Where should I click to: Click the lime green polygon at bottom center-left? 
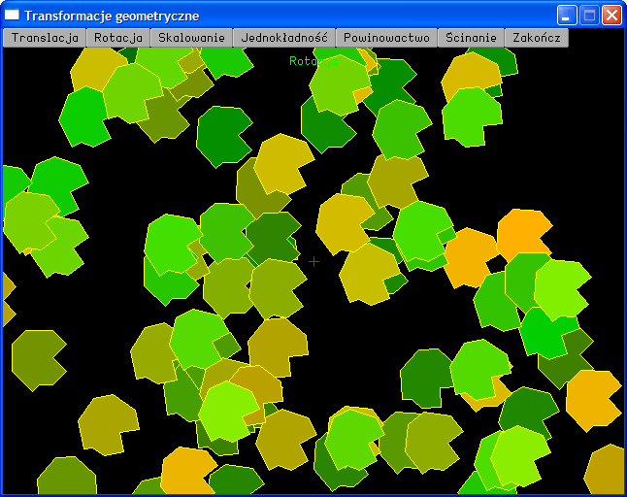tap(228, 411)
